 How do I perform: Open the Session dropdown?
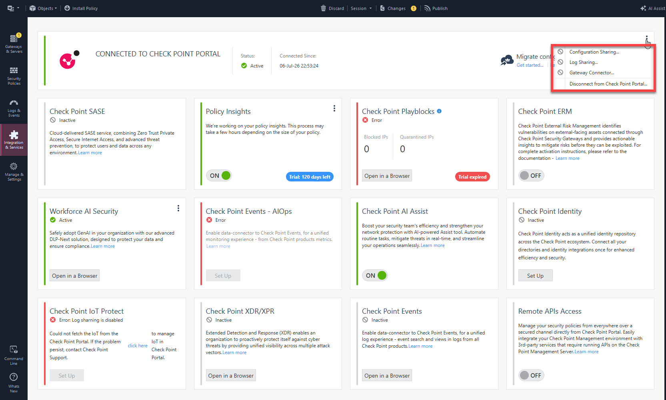[361, 8]
